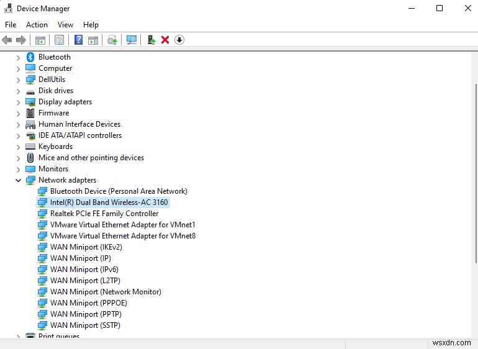This screenshot has height=349, width=478.
Task: Expand IDE ATA/ATAPI controllers node
Action: pyautogui.click(x=18, y=136)
